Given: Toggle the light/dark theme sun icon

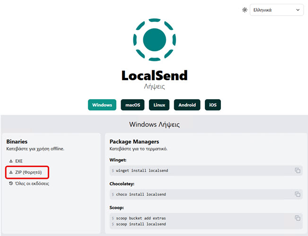Looking at the screenshot, I should coord(245,10).
